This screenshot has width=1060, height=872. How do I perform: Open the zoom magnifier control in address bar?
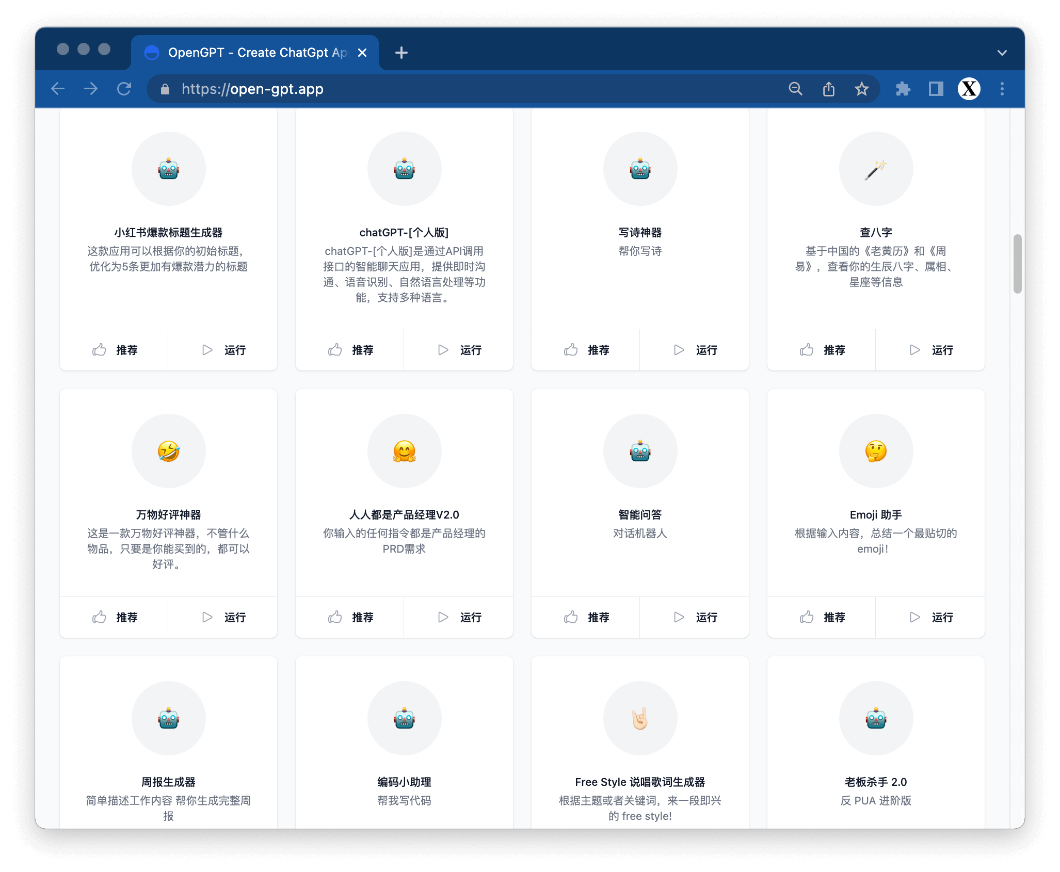[x=795, y=89]
